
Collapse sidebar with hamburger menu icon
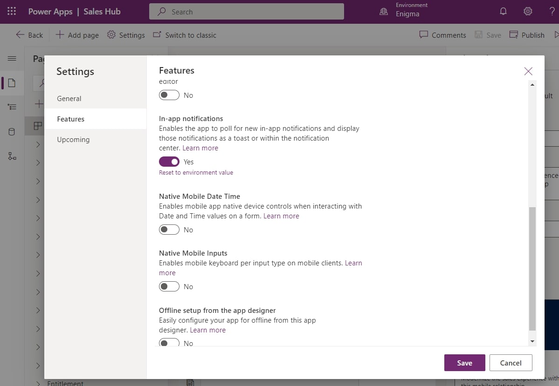click(12, 58)
